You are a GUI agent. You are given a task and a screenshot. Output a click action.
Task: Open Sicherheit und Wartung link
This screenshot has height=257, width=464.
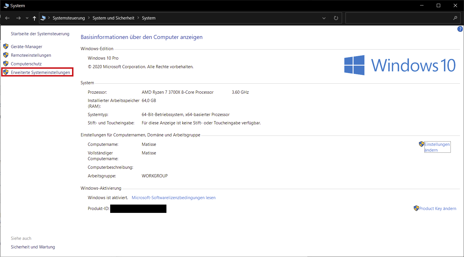(x=33, y=247)
